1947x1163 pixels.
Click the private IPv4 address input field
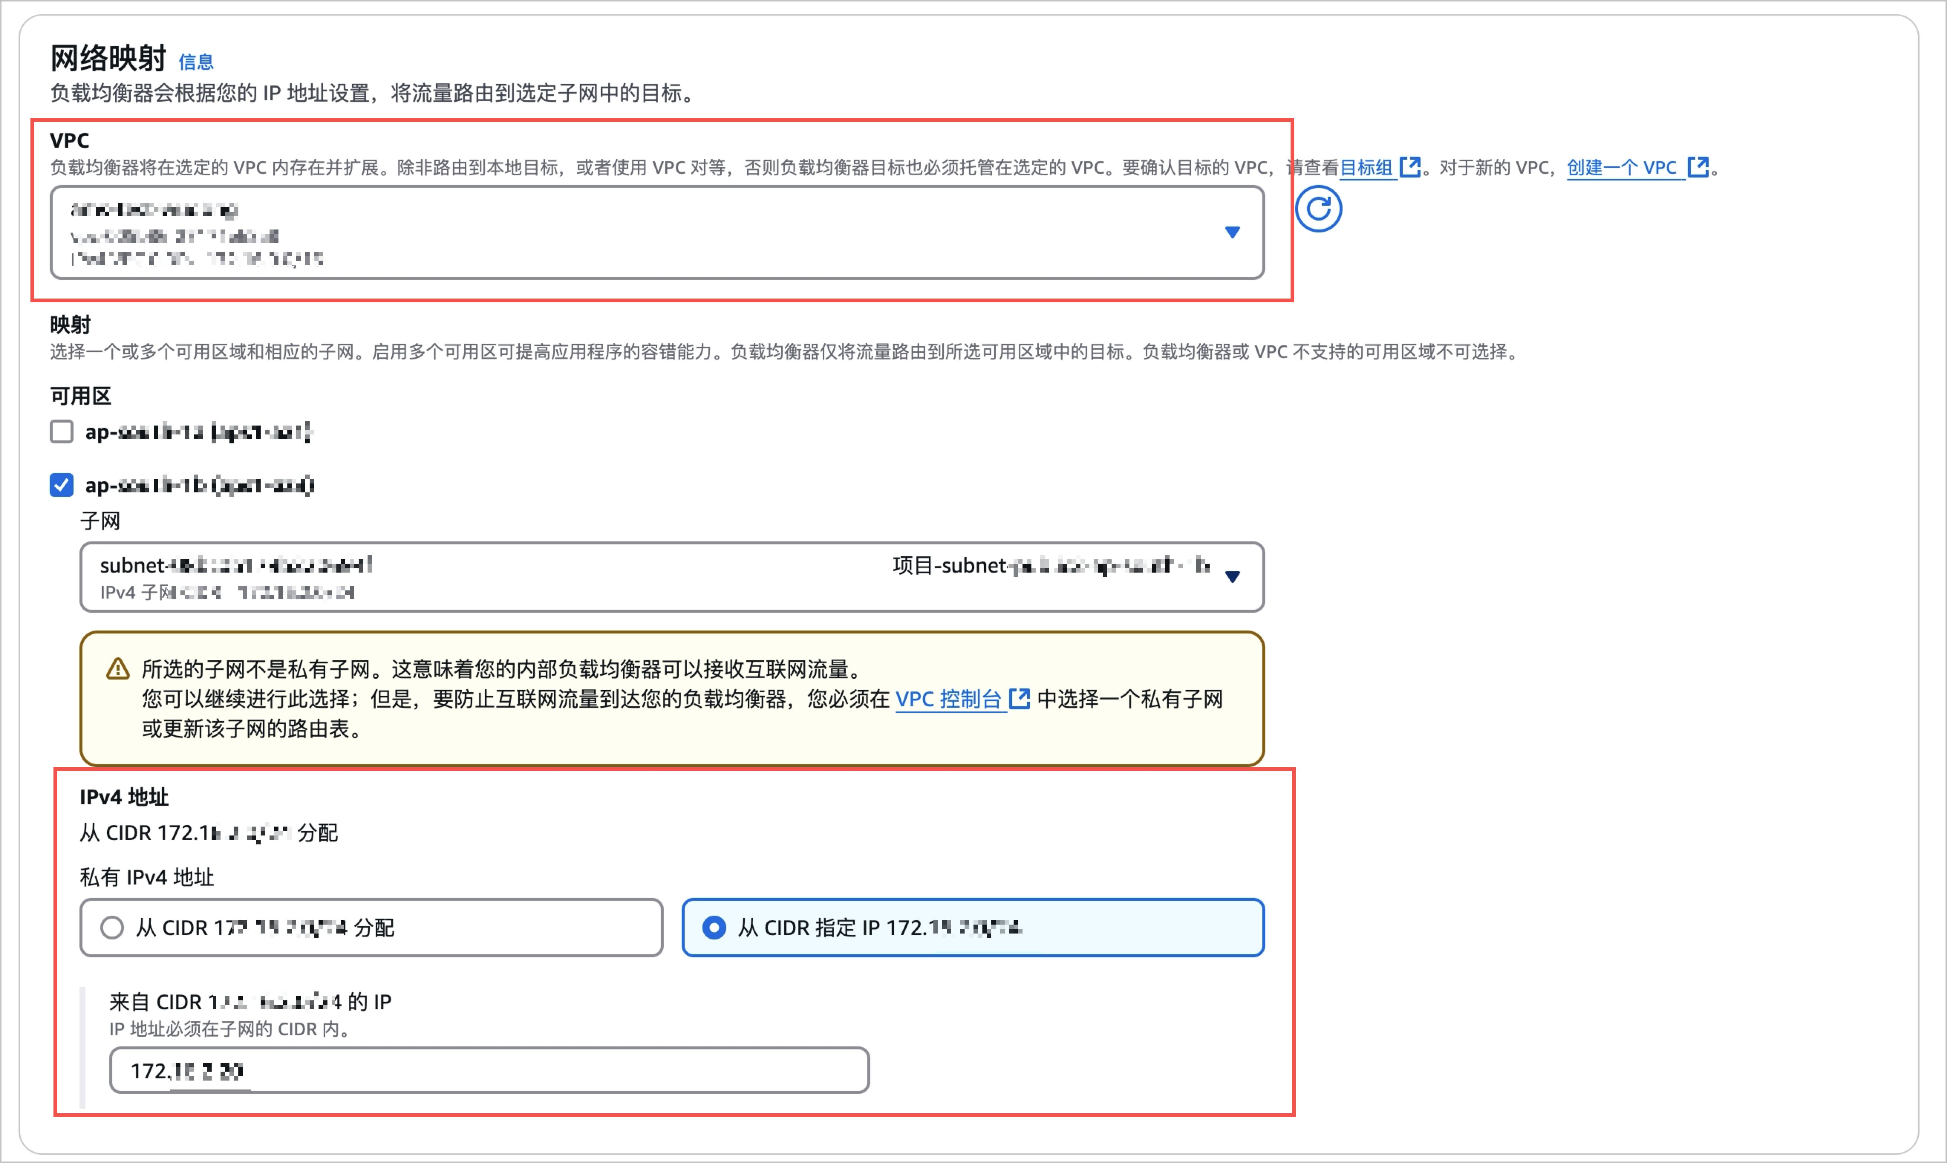(x=489, y=1071)
